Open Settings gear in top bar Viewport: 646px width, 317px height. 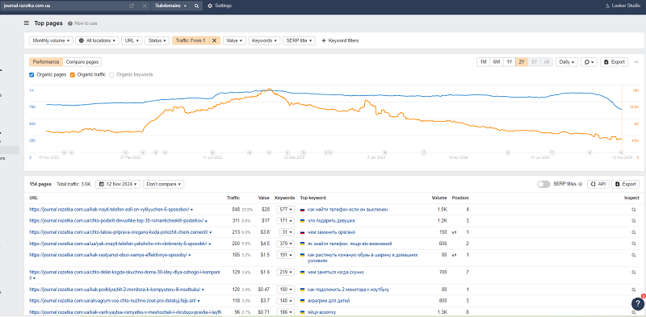click(x=220, y=6)
